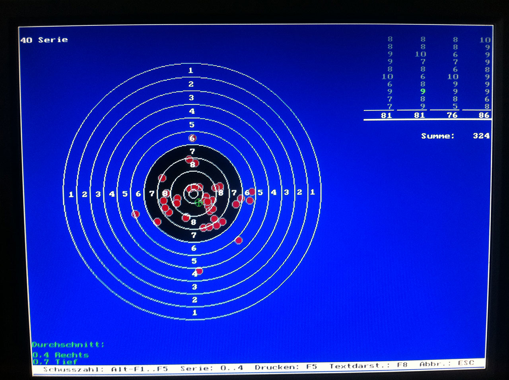Click the 0.4 Rechts average value

pos(60,355)
